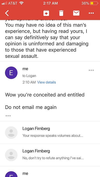Expand Logan Firnberg's 'No, don't try to refute' message
The width and height of the screenshot is (100, 177).
50,155
